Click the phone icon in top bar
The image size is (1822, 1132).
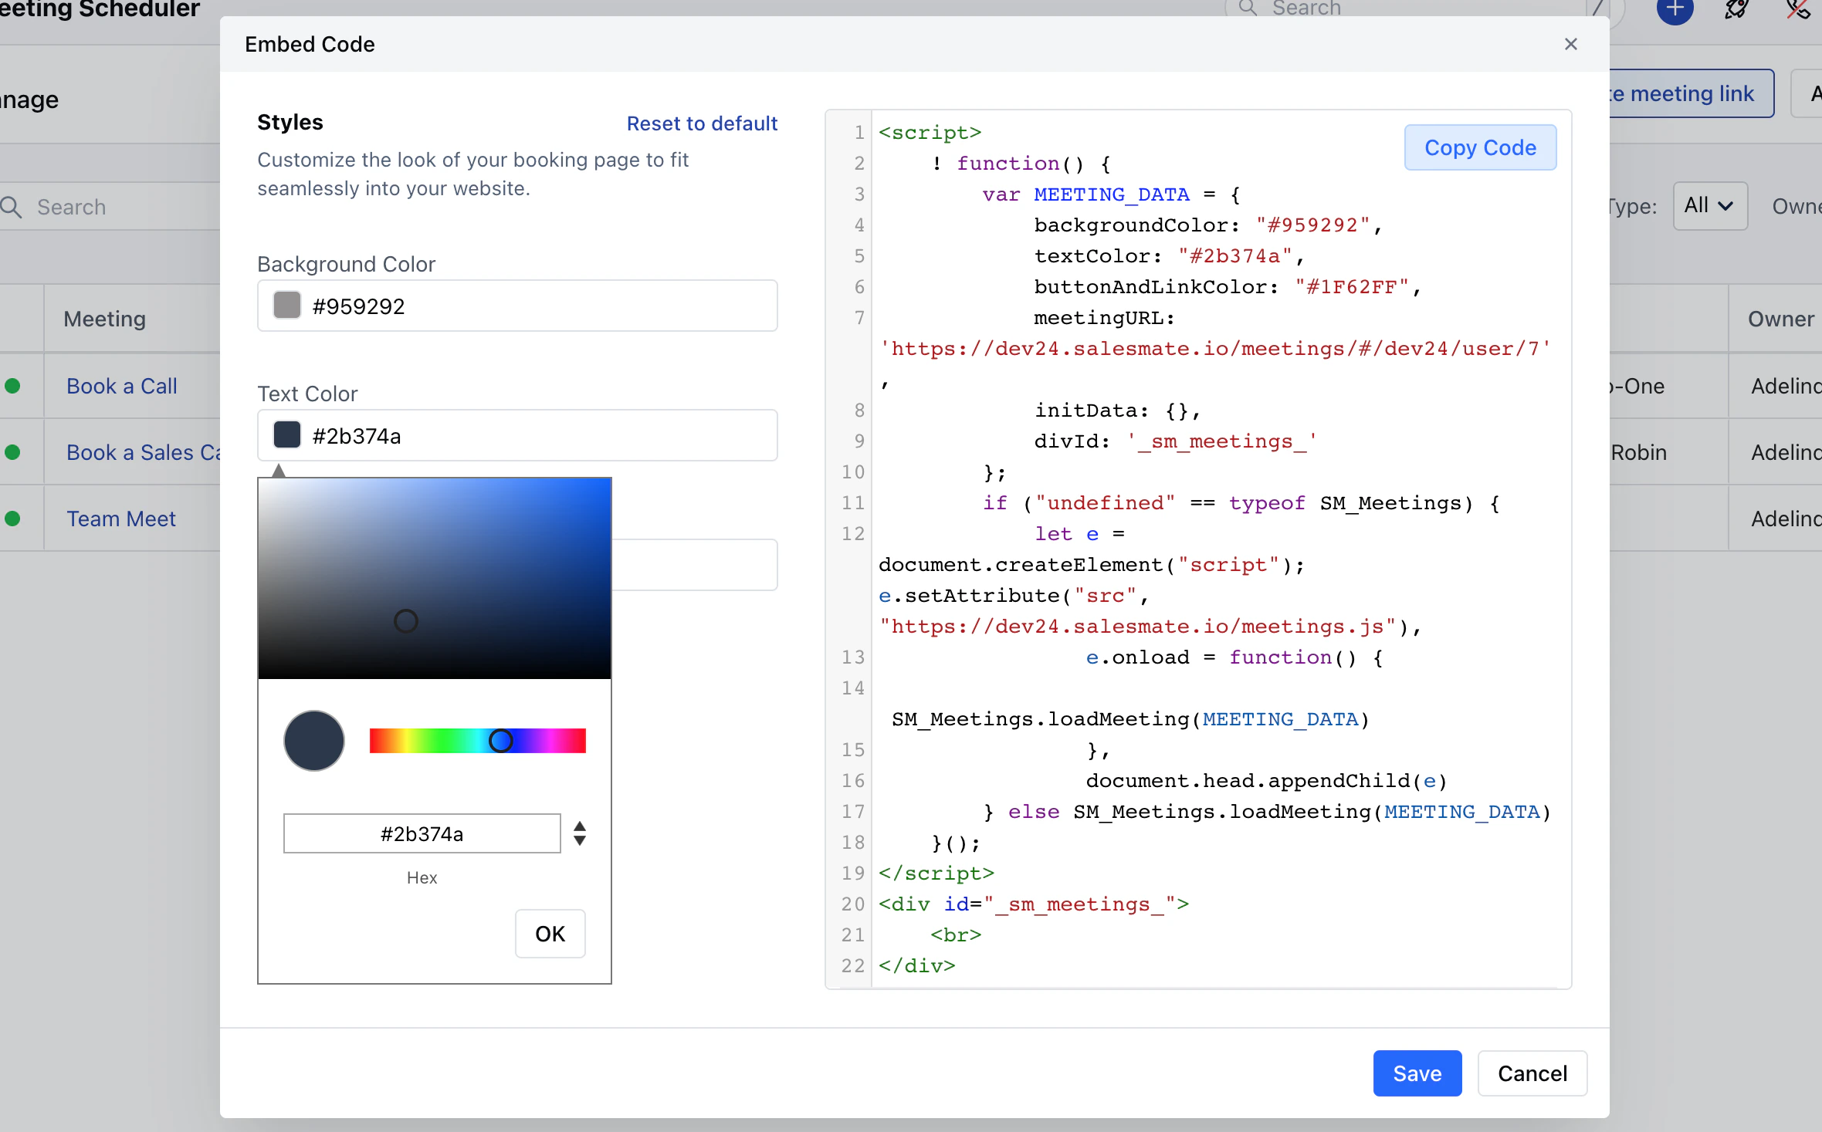(1798, 9)
